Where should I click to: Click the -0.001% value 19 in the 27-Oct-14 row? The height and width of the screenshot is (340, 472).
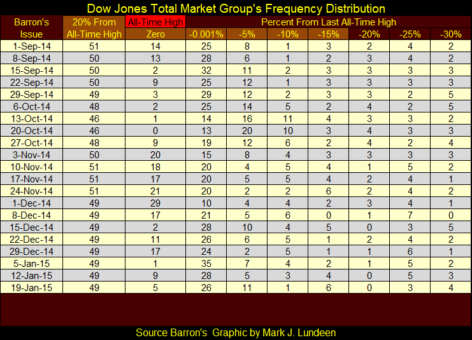(206, 142)
